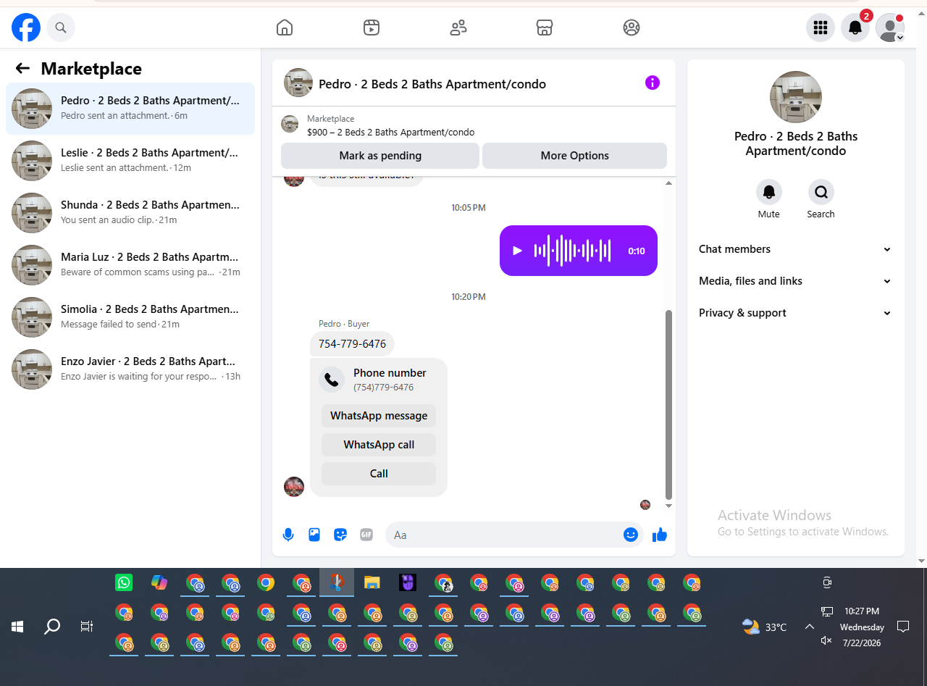Image resolution: width=927 pixels, height=686 pixels.
Task: Click the purple conversation information icon
Action: [653, 83]
